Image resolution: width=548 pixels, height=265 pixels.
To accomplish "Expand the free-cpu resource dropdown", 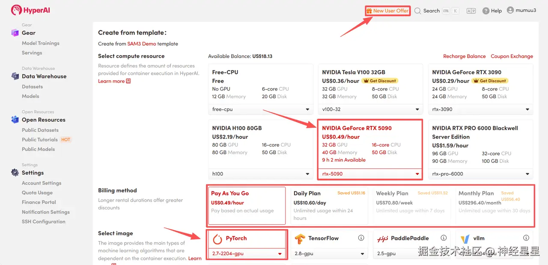I will tap(307, 109).
